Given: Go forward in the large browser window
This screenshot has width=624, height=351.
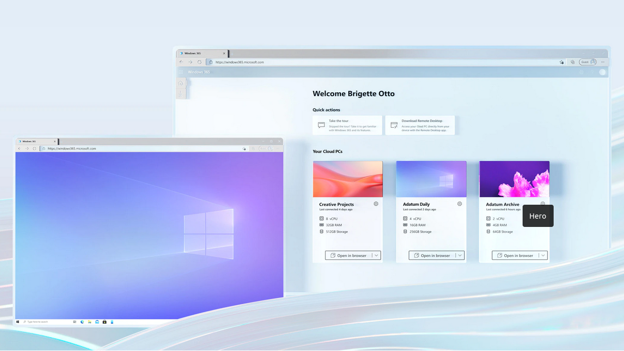Looking at the screenshot, I should [x=190, y=62].
